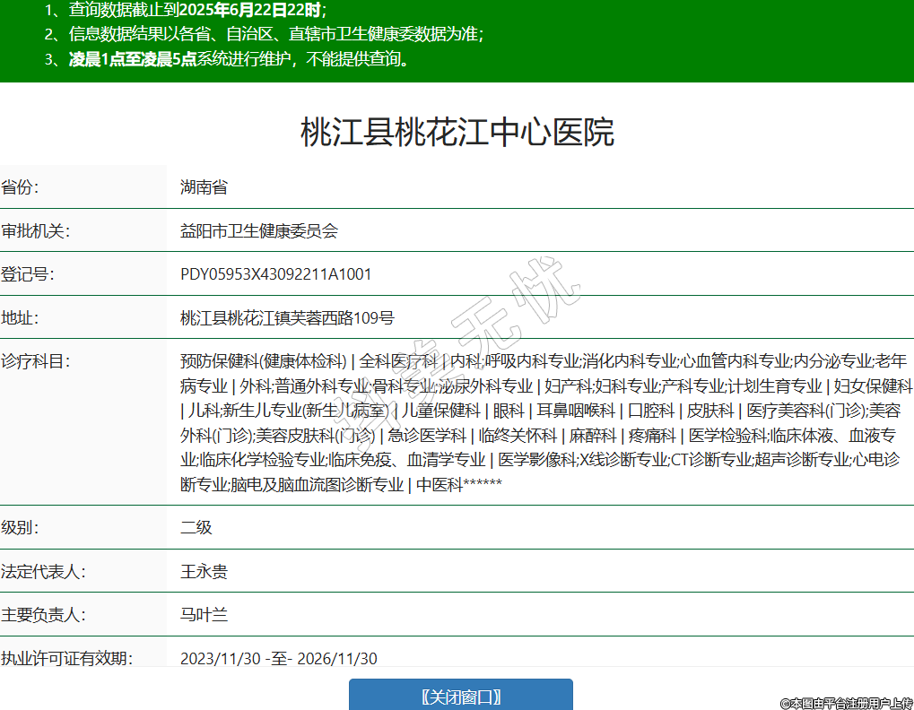Click the 省份 field label
The width and height of the screenshot is (914, 710).
click(21, 187)
